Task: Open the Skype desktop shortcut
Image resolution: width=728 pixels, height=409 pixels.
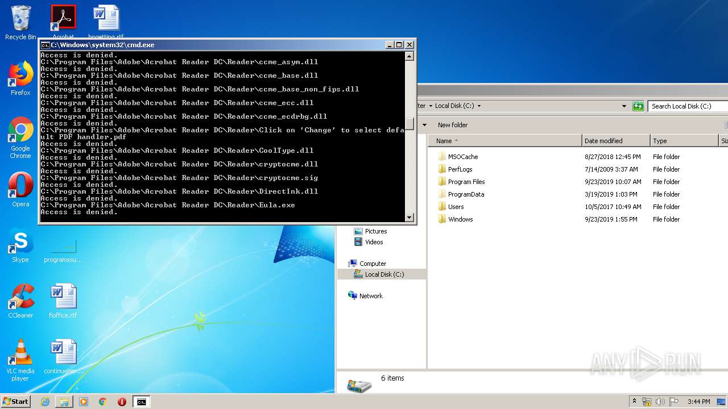Action: click(x=20, y=246)
